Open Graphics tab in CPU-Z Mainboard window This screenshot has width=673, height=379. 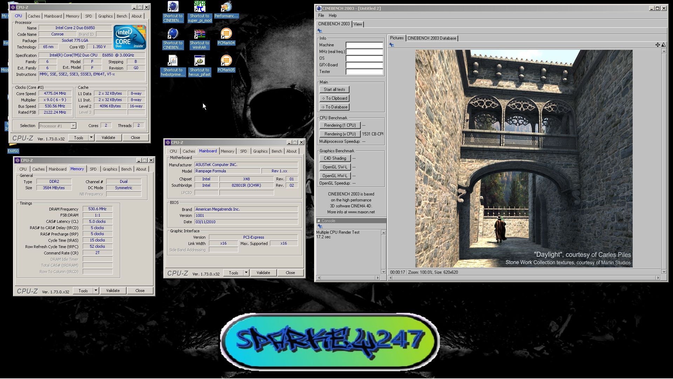[260, 151]
